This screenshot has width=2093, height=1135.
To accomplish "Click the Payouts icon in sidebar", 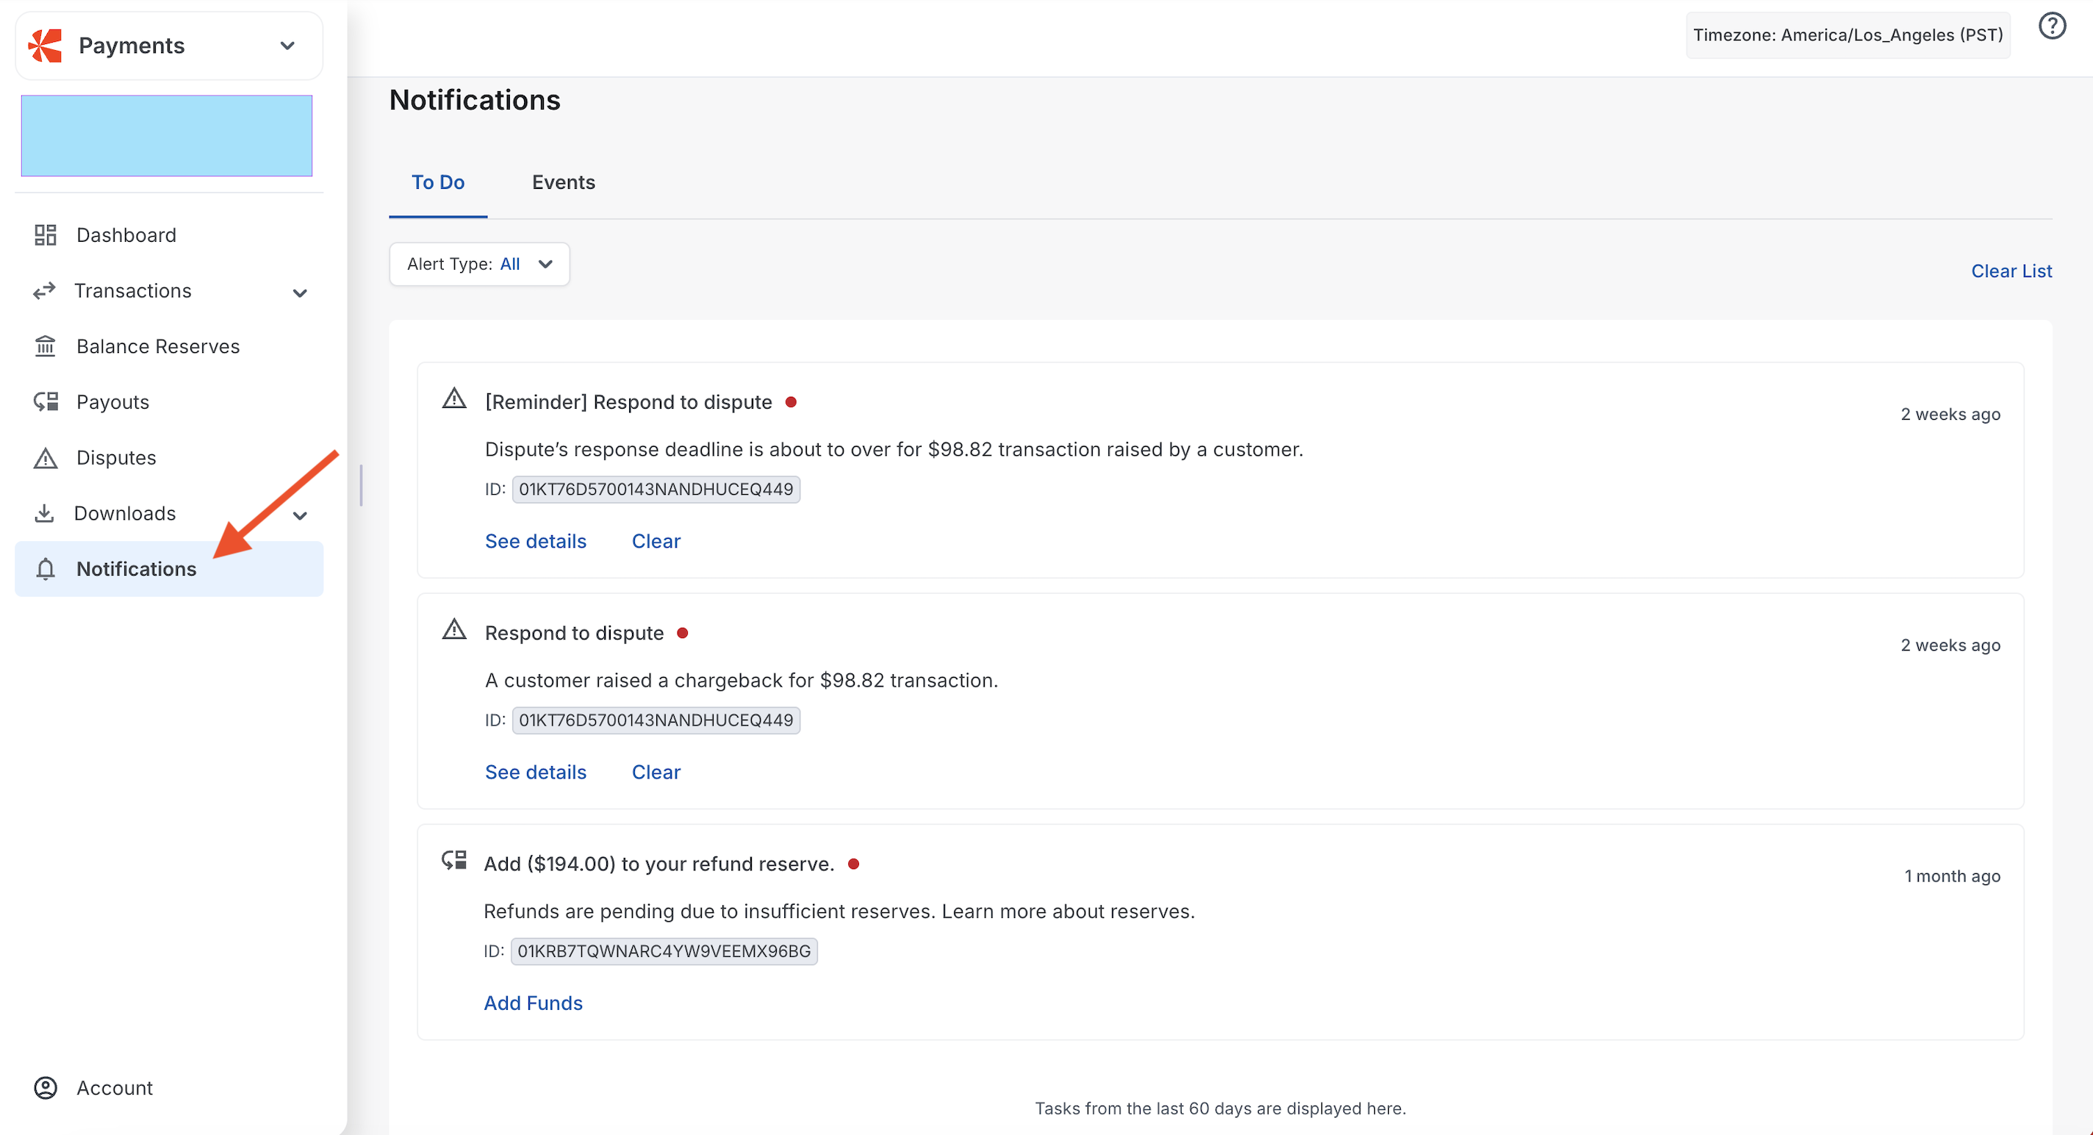I will (46, 402).
